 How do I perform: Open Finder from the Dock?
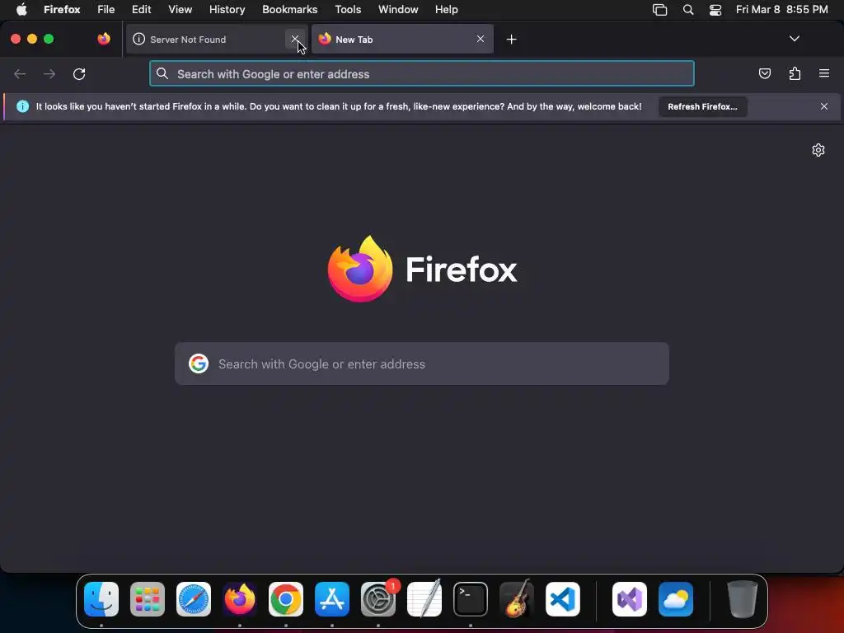click(x=101, y=599)
